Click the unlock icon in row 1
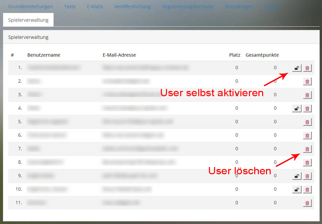Viewport: 322px width, 224px height. click(297, 68)
